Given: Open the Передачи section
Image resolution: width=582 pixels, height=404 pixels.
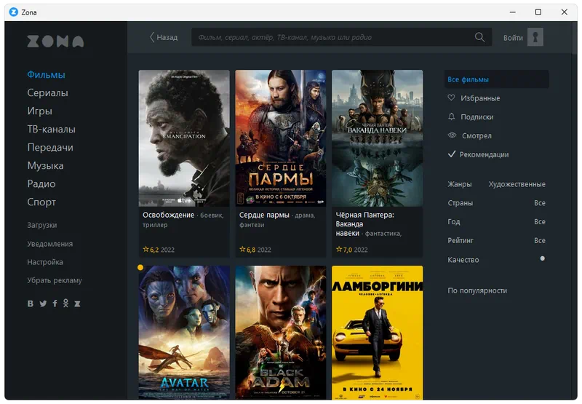Looking at the screenshot, I should 50,148.
